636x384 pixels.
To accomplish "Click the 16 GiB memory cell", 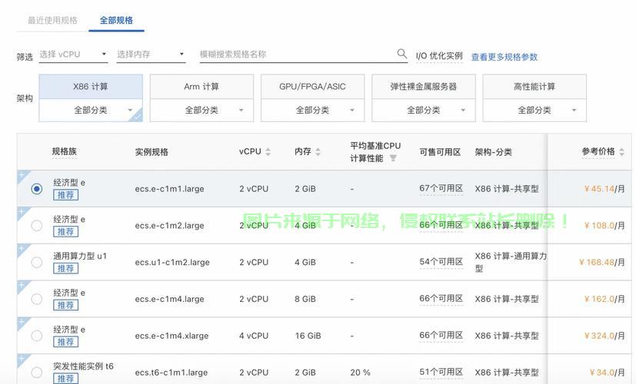I will tap(308, 336).
